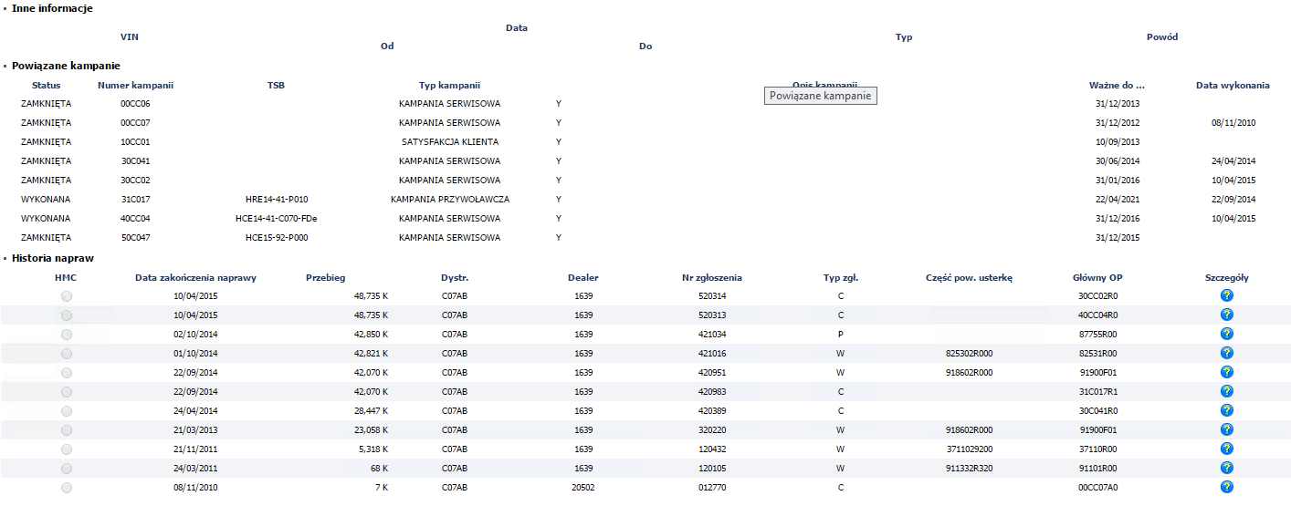Click SATYSFAKCJA KLIENTA campaign type

point(449,142)
